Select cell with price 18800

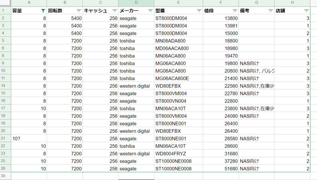tap(221, 41)
